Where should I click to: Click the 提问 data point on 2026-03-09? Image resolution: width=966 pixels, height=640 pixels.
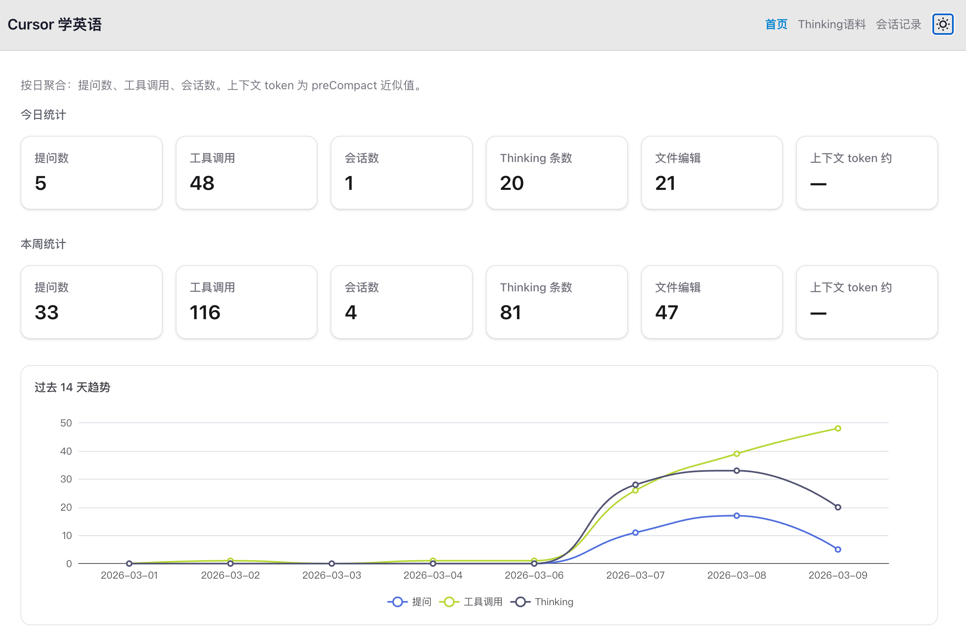[x=838, y=550]
